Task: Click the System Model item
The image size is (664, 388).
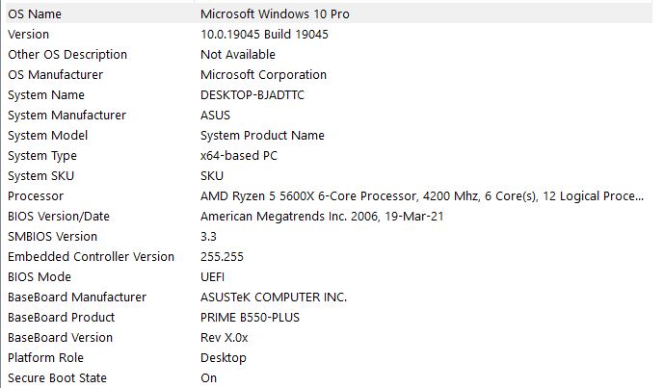Action: click(x=47, y=135)
